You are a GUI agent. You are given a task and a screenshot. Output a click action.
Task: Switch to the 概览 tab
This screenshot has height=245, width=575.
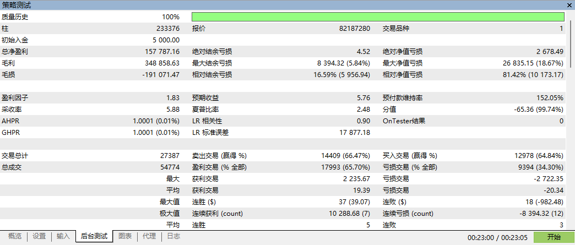[15, 237]
